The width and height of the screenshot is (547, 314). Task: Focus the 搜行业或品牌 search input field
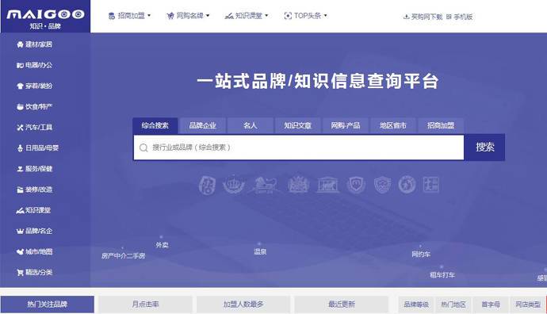click(x=299, y=147)
